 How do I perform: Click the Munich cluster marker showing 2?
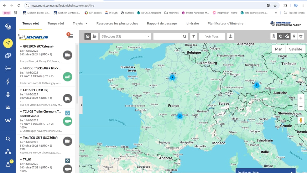(257, 85)
